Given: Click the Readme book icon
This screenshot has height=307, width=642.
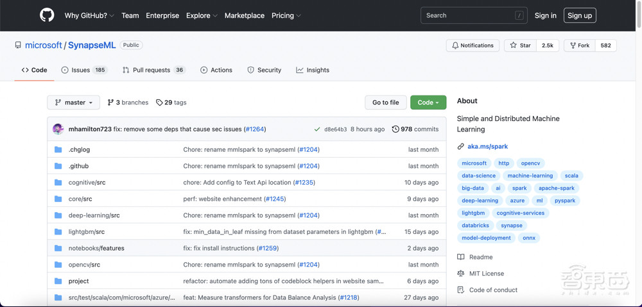Looking at the screenshot, I should (460, 257).
